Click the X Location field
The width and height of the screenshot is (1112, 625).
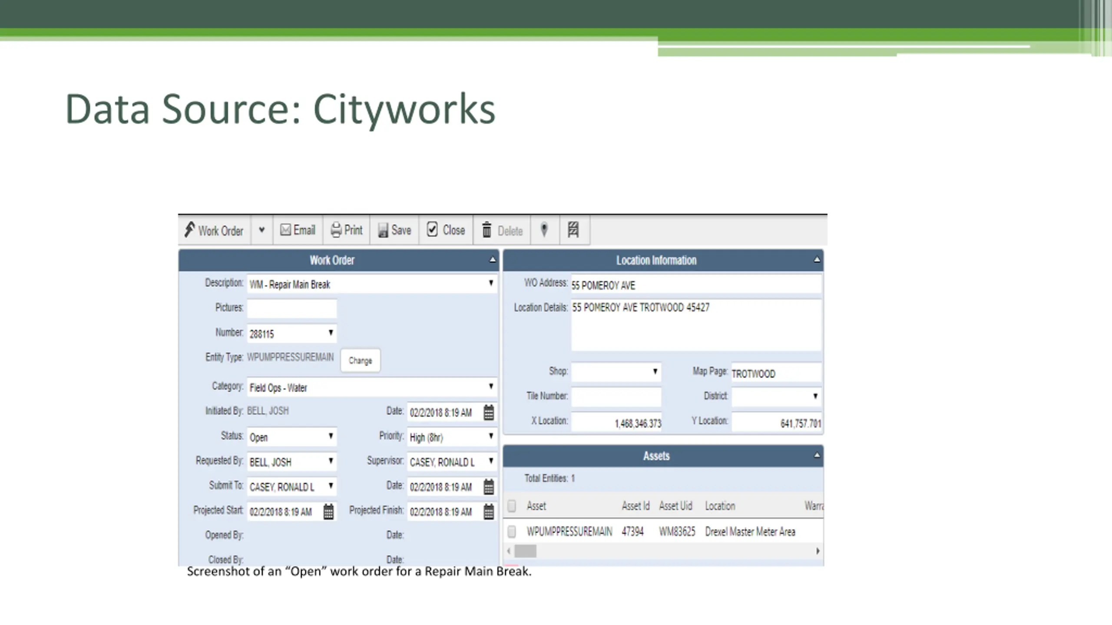[616, 422]
